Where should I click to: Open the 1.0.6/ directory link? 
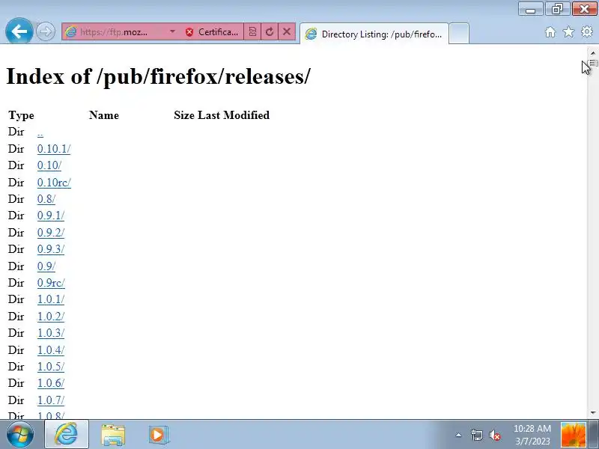tap(51, 383)
